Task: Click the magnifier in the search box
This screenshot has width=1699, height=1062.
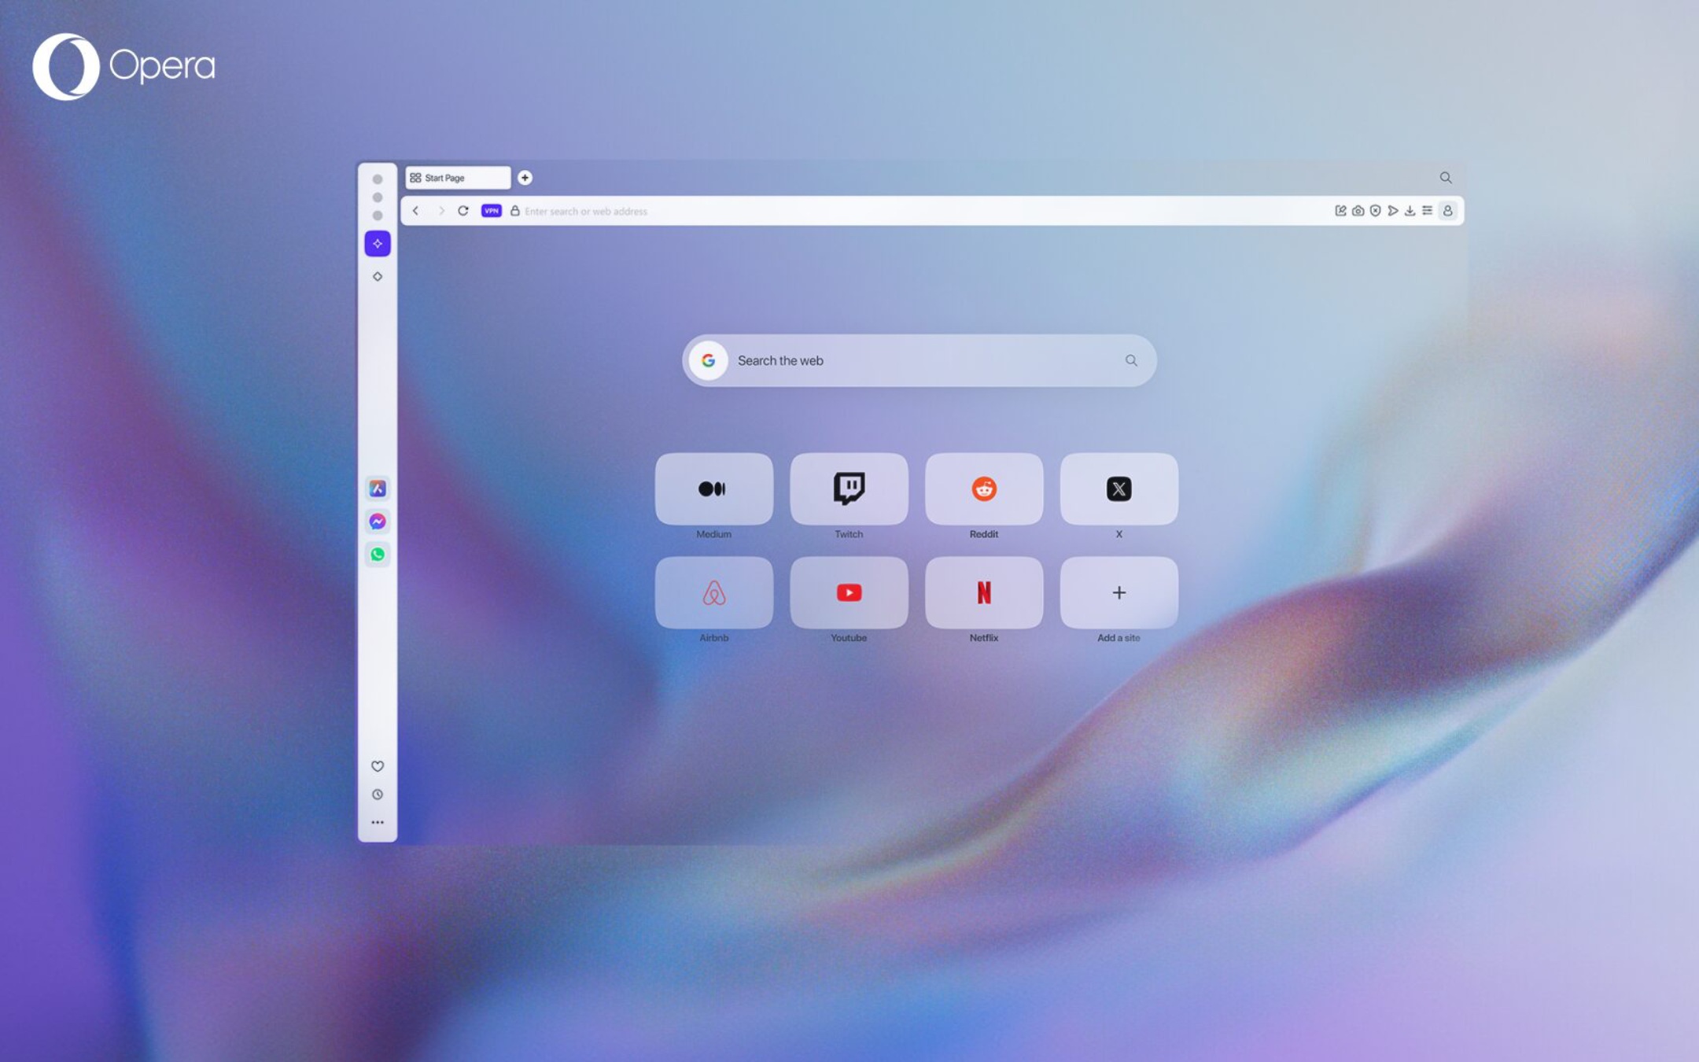Action: tap(1131, 360)
